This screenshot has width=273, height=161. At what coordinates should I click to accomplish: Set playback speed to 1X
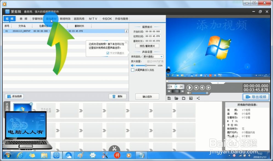tap(176, 86)
